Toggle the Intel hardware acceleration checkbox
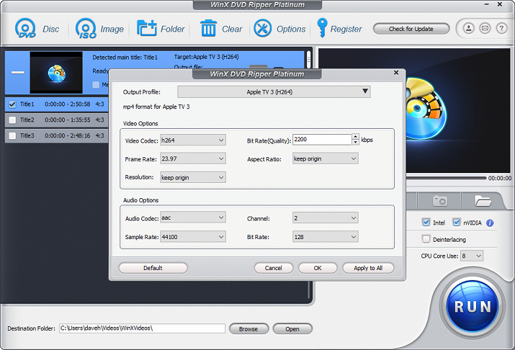Viewport: 515px width, 350px height. click(426, 223)
